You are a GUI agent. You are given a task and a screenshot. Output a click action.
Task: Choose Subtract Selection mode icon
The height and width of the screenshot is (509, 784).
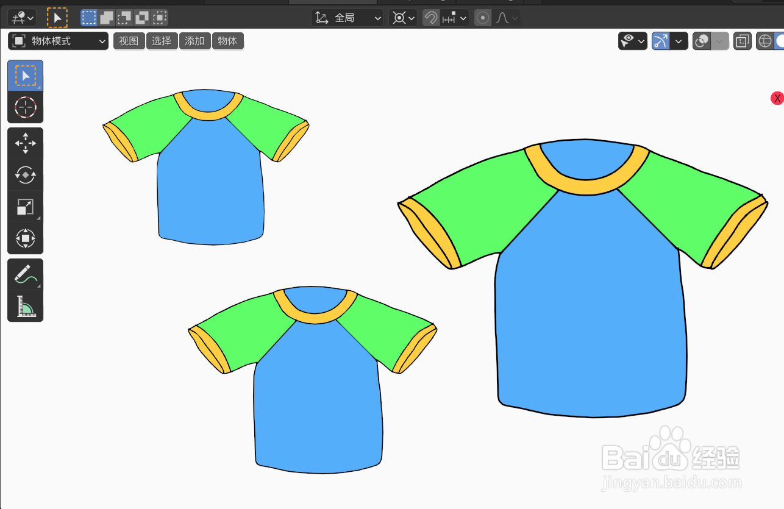click(124, 18)
